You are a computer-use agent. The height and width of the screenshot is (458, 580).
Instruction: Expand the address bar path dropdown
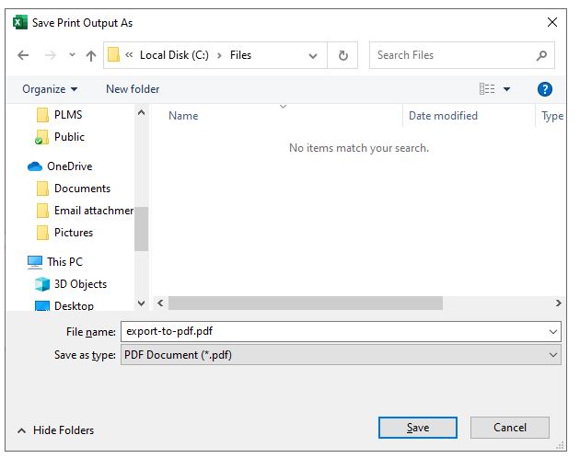(x=315, y=55)
